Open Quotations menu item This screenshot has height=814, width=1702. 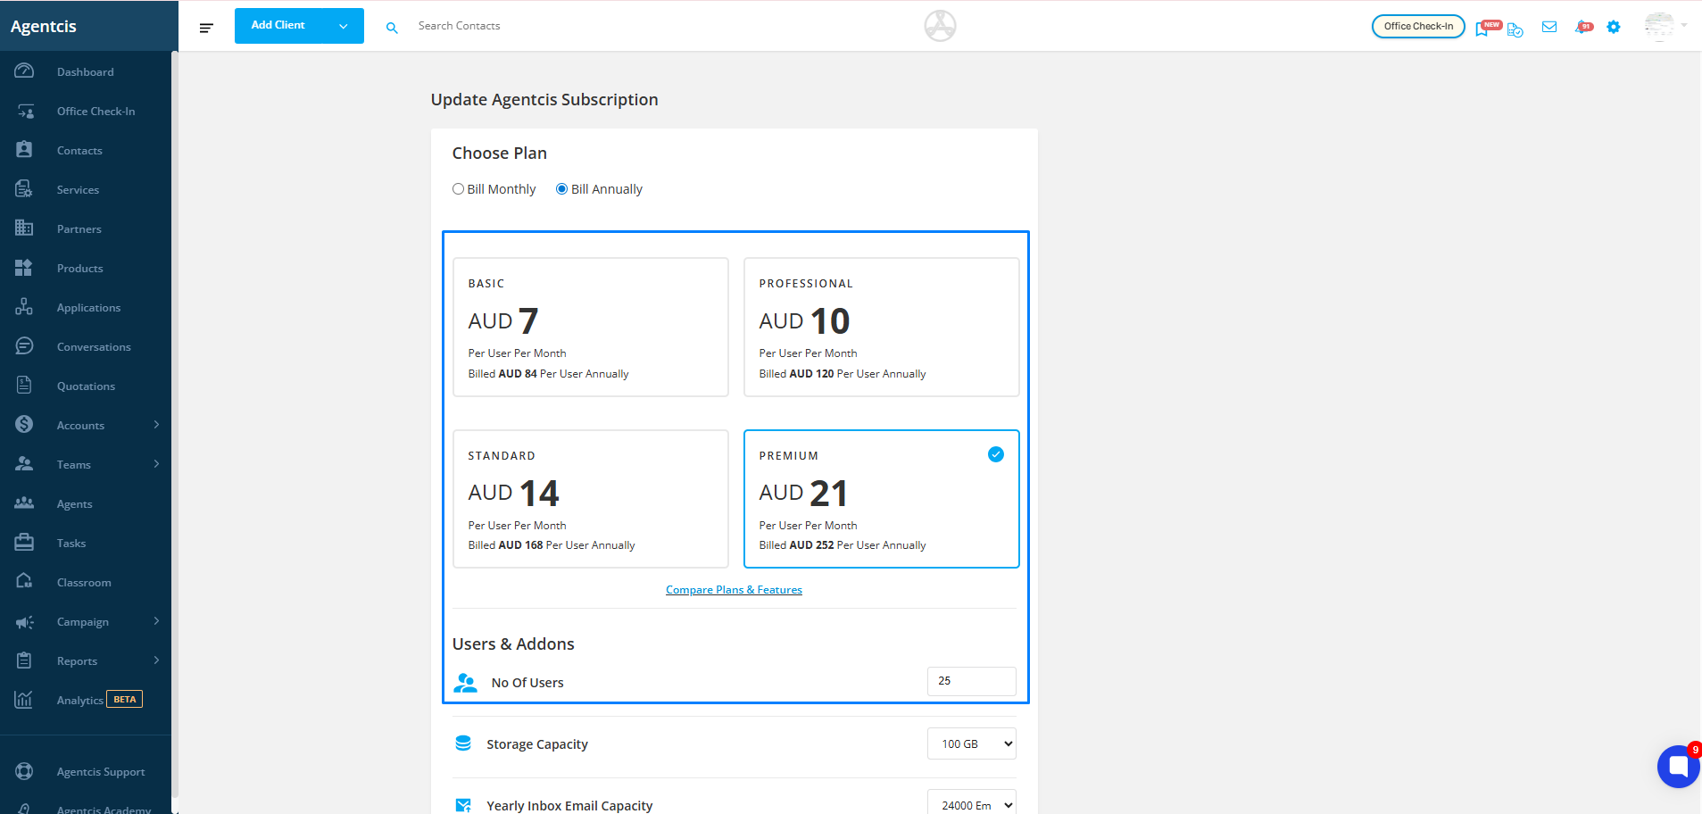point(86,386)
